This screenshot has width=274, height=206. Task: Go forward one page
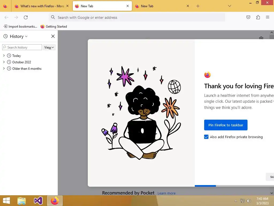16,17
